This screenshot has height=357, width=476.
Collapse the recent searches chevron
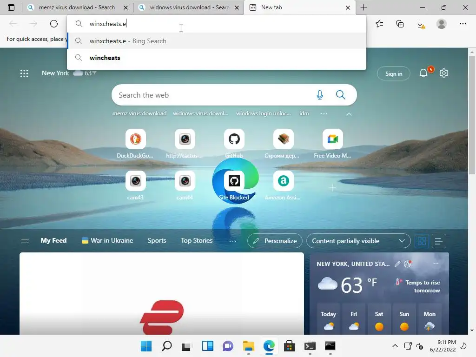pyautogui.click(x=349, y=114)
